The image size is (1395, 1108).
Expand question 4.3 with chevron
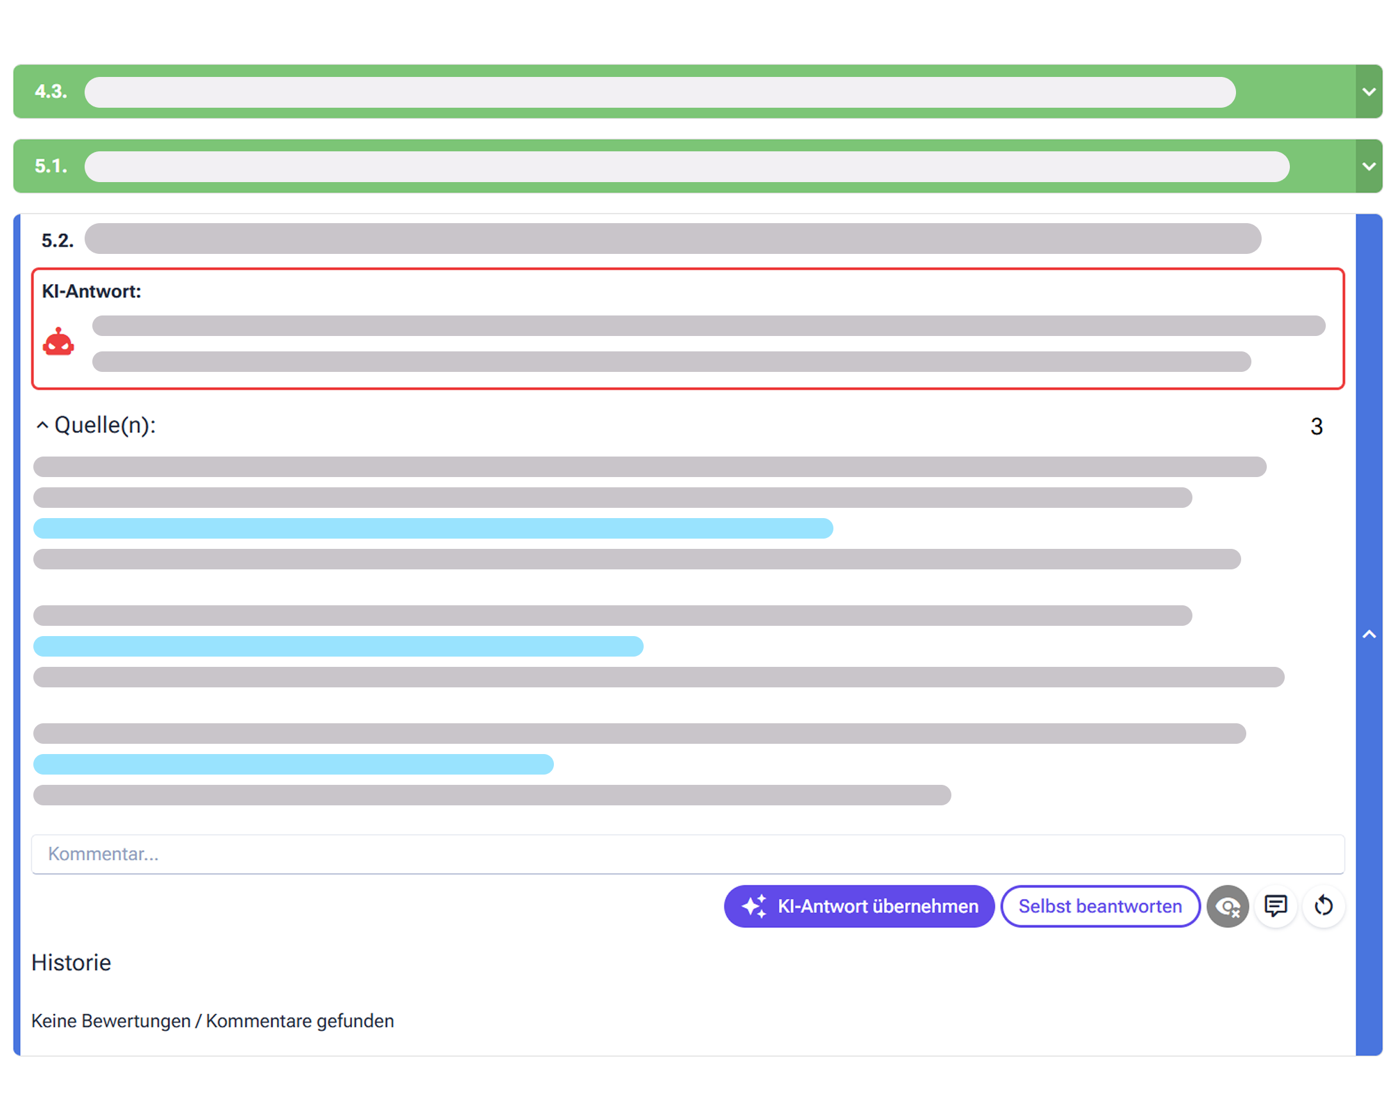pos(1369,91)
